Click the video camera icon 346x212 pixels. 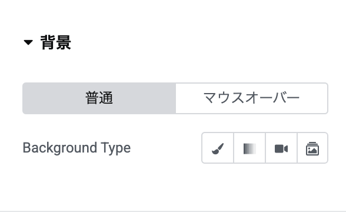(281, 148)
